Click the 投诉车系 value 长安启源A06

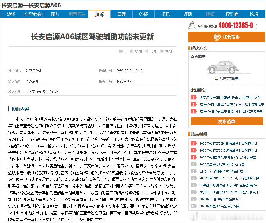(x=125, y=81)
